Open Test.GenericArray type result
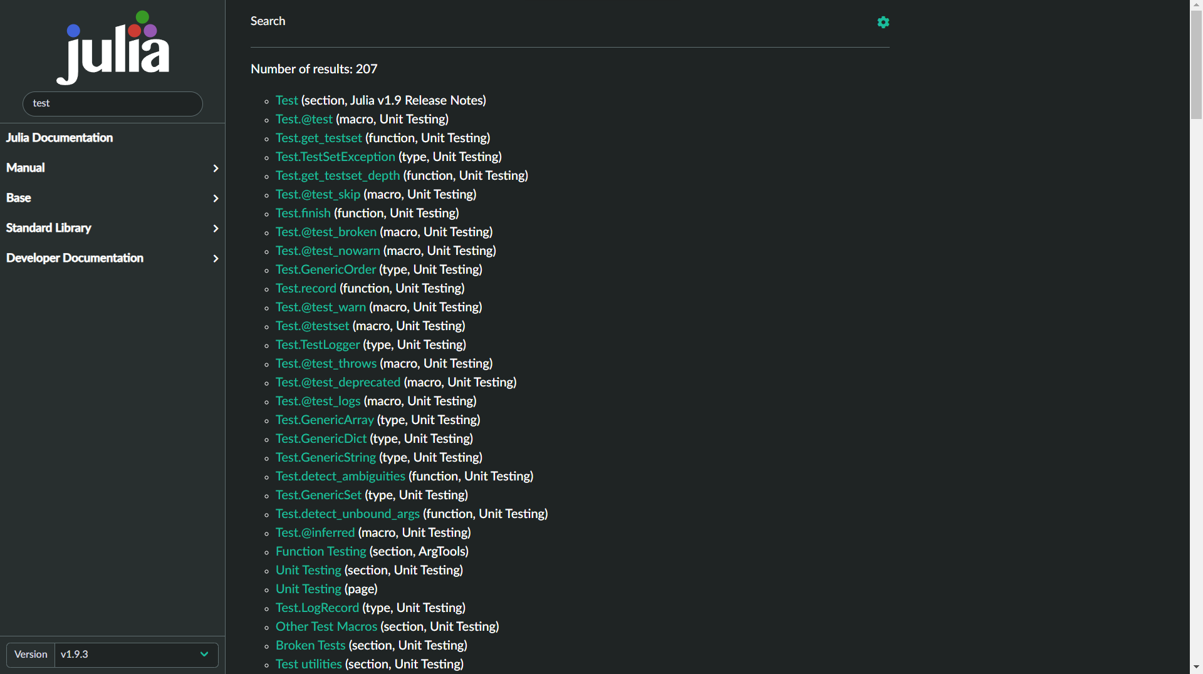 (x=325, y=420)
